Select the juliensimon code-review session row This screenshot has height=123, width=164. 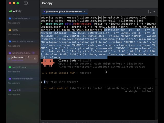click(x=22, y=59)
